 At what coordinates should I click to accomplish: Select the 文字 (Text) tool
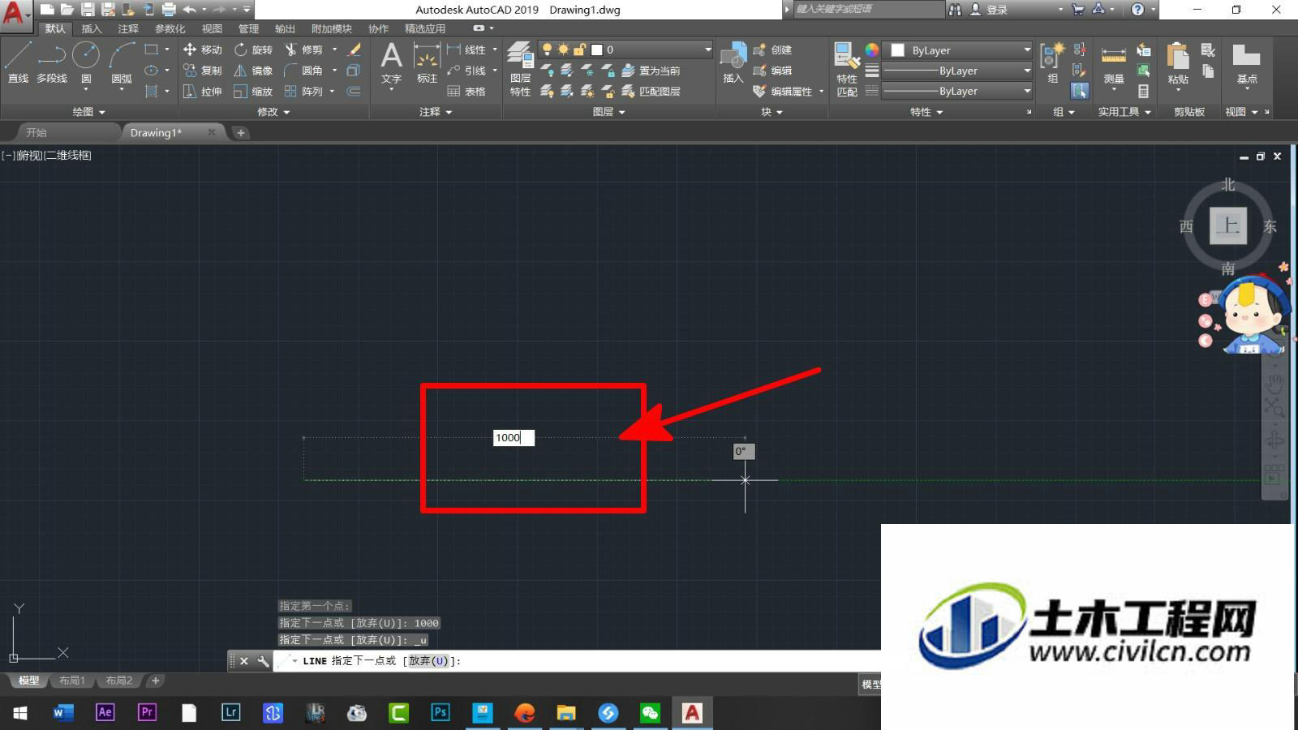(391, 63)
